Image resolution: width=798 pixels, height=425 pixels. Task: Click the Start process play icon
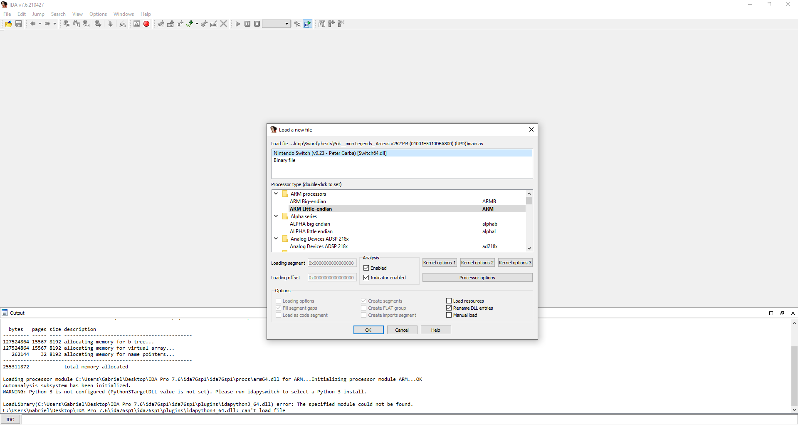[x=238, y=24]
